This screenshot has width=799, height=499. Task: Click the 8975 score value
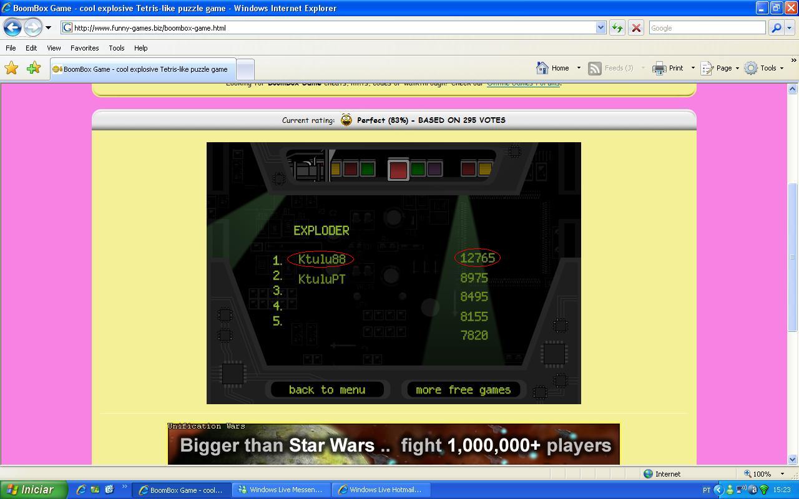click(474, 278)
